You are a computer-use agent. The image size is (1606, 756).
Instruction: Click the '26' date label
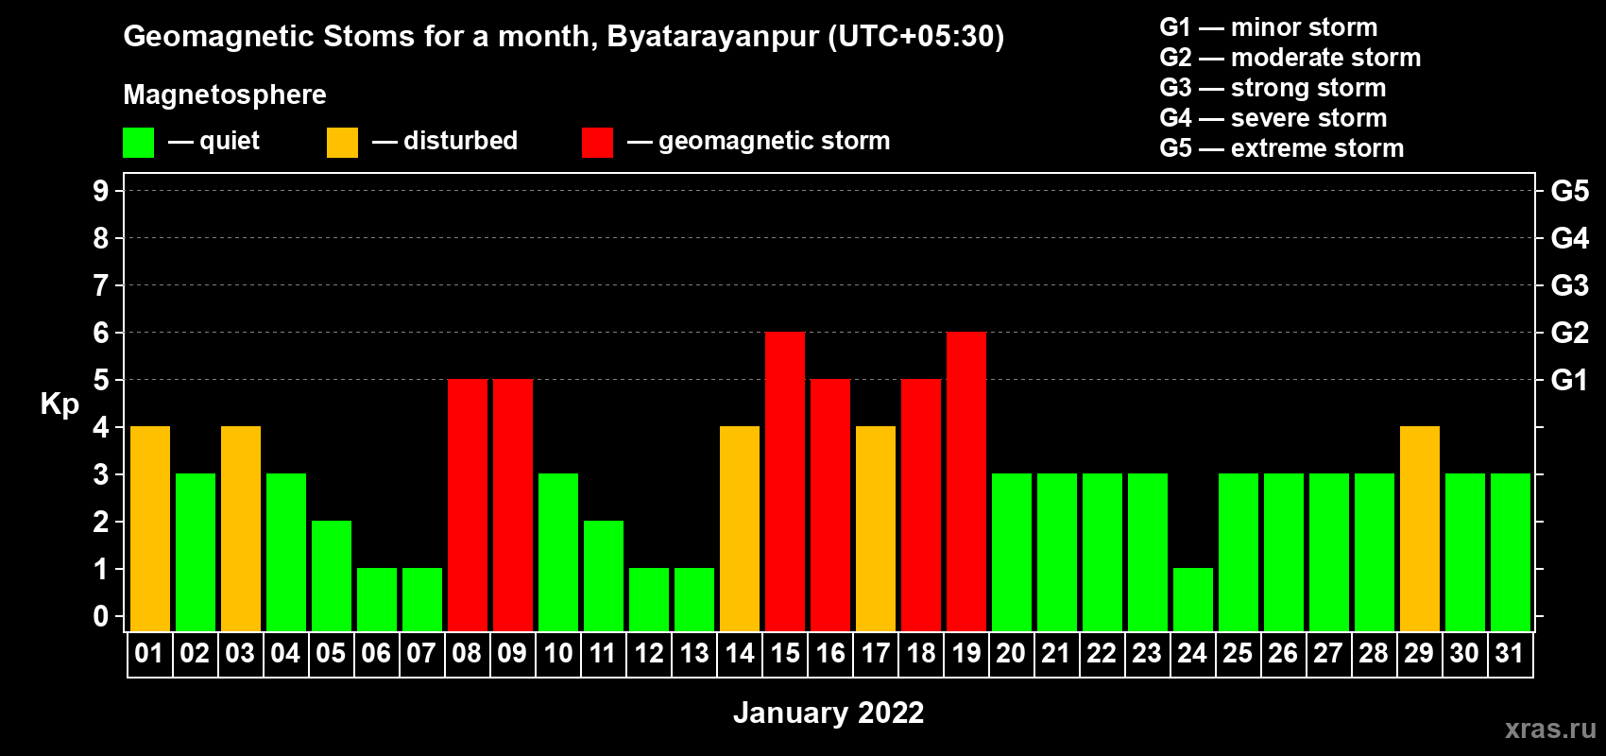click(x=1283, y=653)
